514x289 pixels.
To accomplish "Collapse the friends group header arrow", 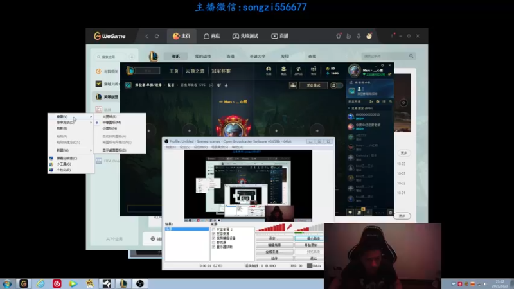I will pos(349,108).
